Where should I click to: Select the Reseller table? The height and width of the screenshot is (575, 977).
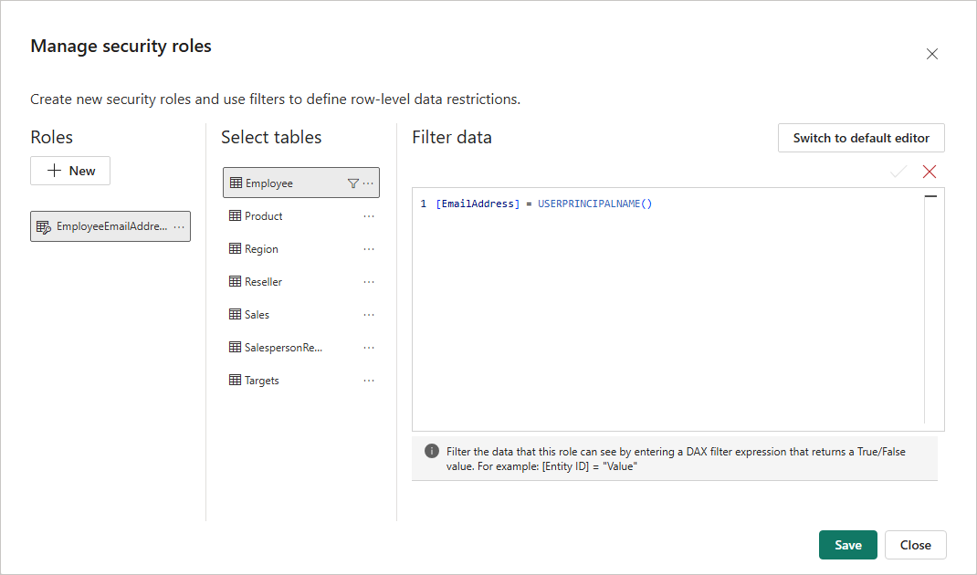tap(301, 282)
